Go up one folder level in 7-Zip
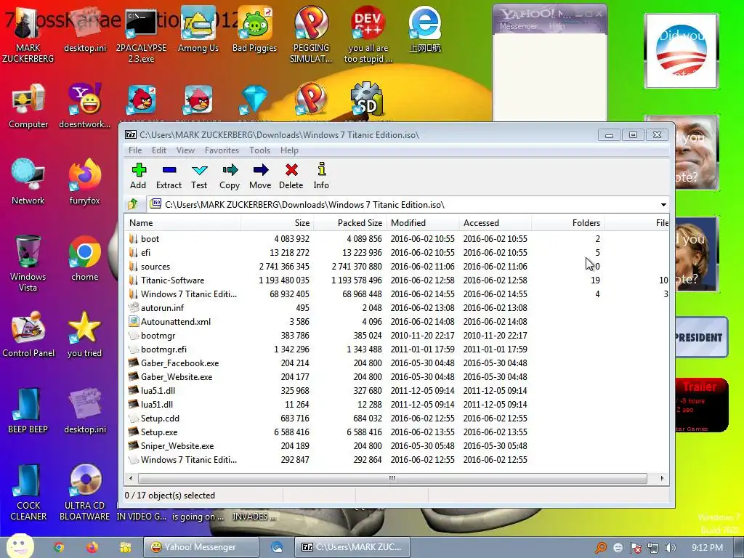The image size is (744, 558). click(x=134, y=204)
